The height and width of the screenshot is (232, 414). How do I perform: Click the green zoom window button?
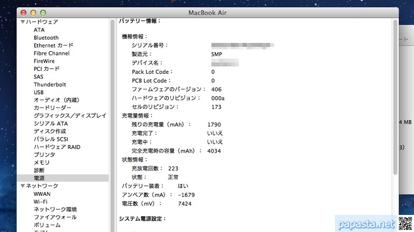click(x=43, y=12)
